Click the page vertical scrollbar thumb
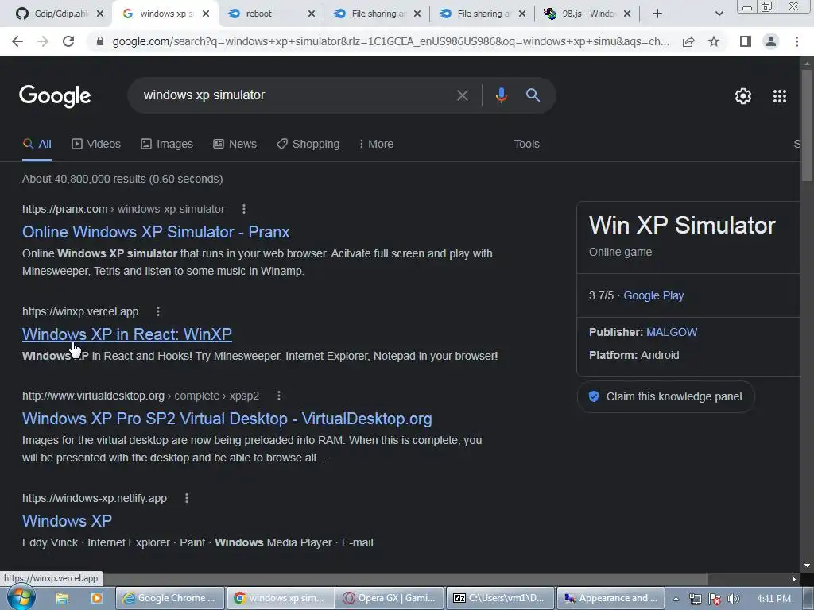The height and width of the screenshot is (610, 814). (x=807, y=125)
